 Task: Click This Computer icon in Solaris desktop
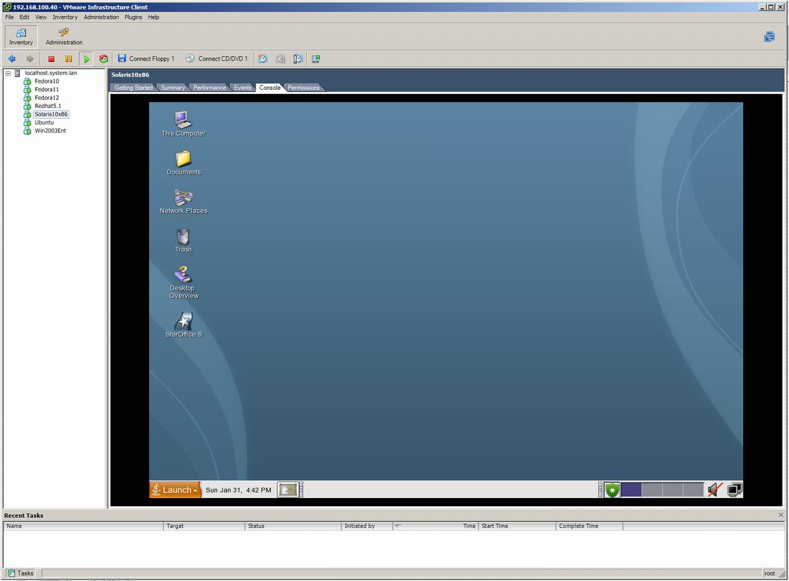(183, 124)
